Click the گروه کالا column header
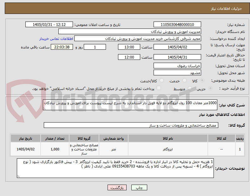Screen dimensions: 250x196 coord(84,138)
